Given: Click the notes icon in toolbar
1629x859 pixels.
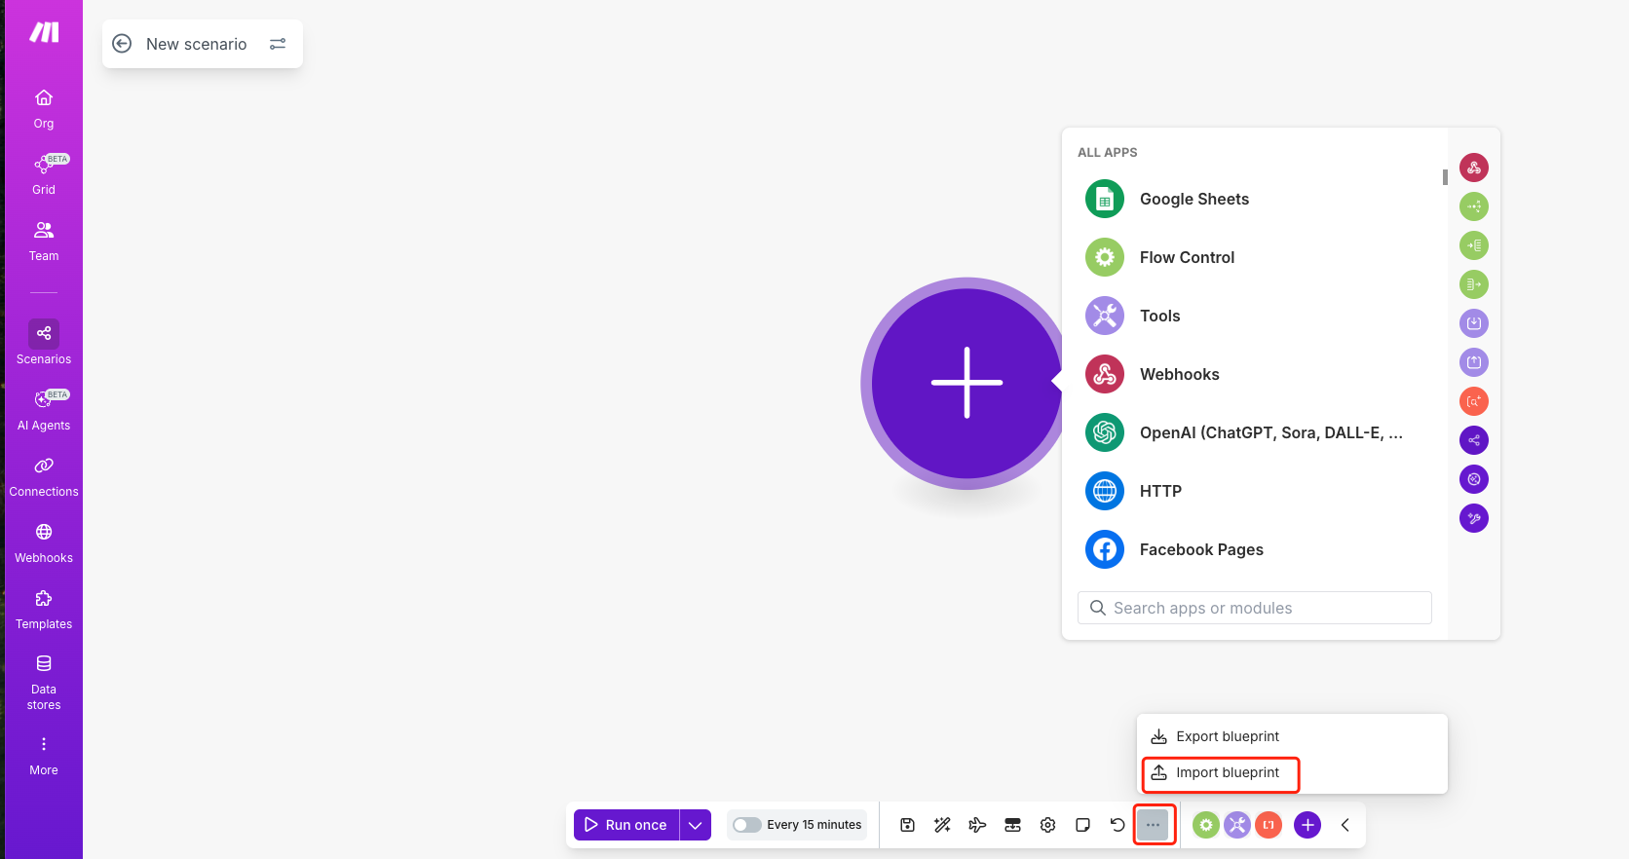Looking at the screenshot, I should 1082,825.
